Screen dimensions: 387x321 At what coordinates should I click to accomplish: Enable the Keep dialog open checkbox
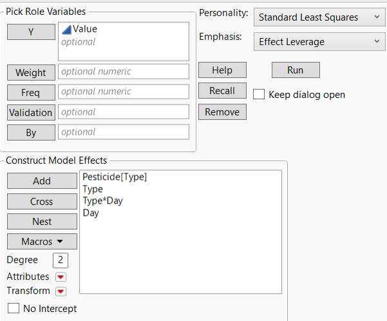(259, 95)
